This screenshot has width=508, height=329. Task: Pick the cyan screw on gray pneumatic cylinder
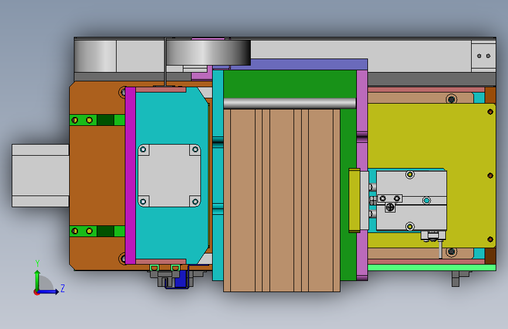click(427, 201)
